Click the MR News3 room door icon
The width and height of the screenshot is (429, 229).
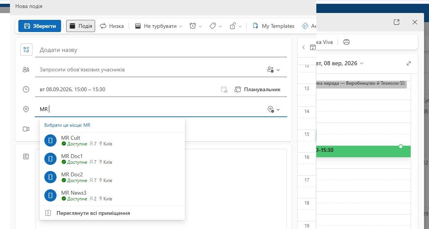50,195
